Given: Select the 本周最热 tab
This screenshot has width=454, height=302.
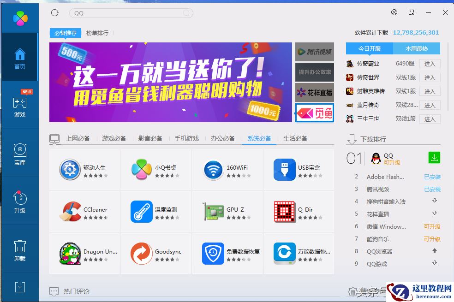Looking at the screenshot, I should tap(417, 48).
